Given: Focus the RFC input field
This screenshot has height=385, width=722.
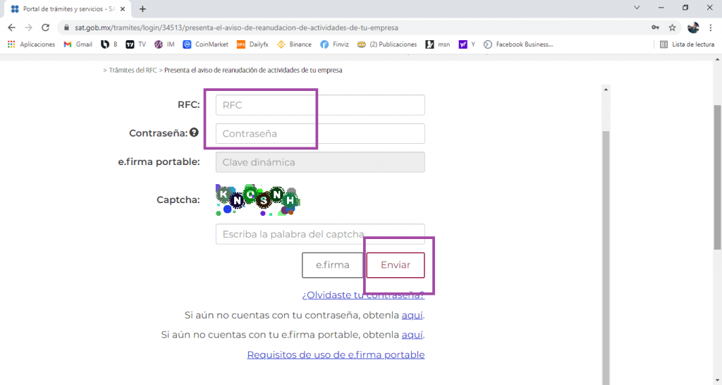Looking at the screenshot, I should click(320, 105).
